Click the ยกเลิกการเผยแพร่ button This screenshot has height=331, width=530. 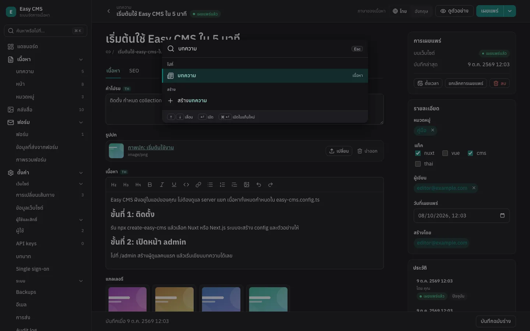(x=466, y=83)
